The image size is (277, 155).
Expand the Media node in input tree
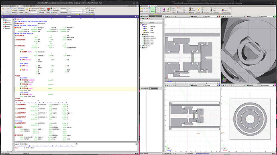click(x=4, y=26)
